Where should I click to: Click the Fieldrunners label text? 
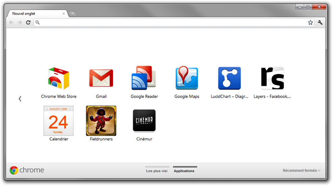[101, 139]
